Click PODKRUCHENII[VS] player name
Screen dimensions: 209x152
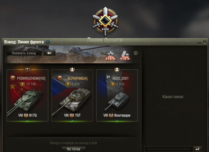(31, 78)
